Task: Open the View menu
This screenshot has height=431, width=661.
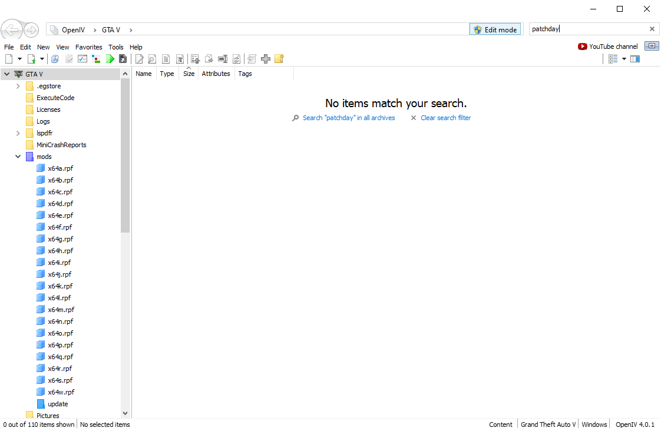Action: point(62,47)
